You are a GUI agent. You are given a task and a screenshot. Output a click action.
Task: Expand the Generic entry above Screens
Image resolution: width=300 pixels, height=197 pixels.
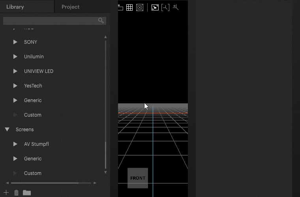point(15,100)
